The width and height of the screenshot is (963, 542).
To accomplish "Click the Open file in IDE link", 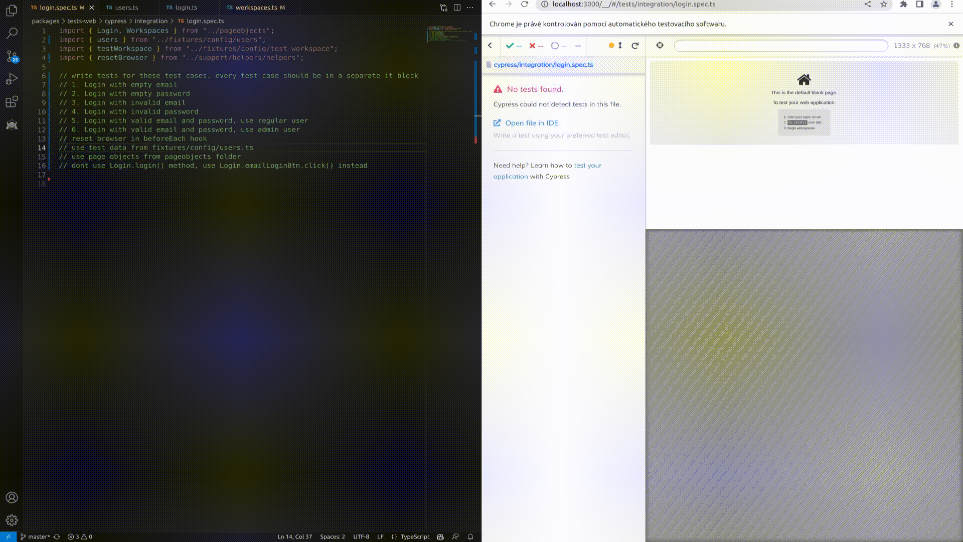I will [526, 123].
